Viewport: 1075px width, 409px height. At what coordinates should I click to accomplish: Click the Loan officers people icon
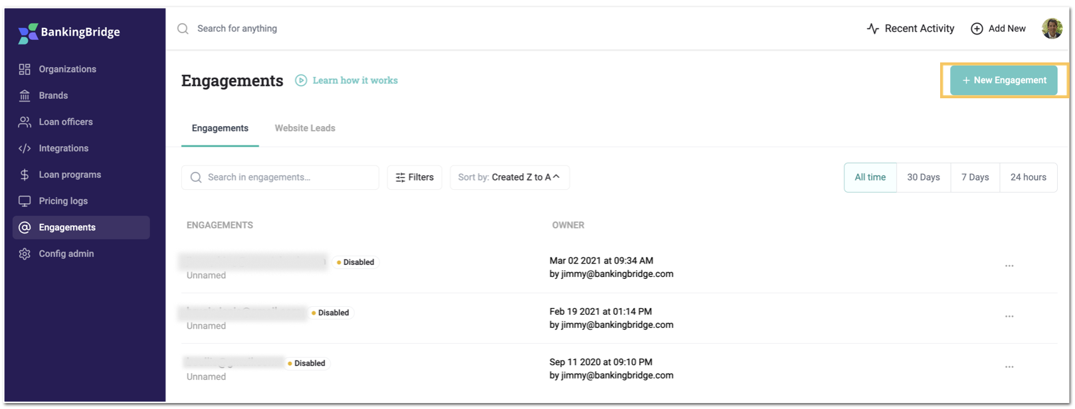point(25,122)
